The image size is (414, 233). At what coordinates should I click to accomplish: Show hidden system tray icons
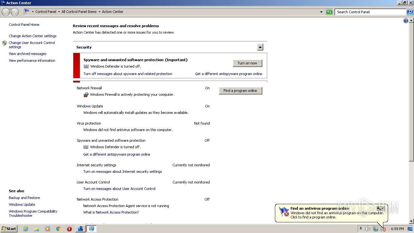point(361,229)
